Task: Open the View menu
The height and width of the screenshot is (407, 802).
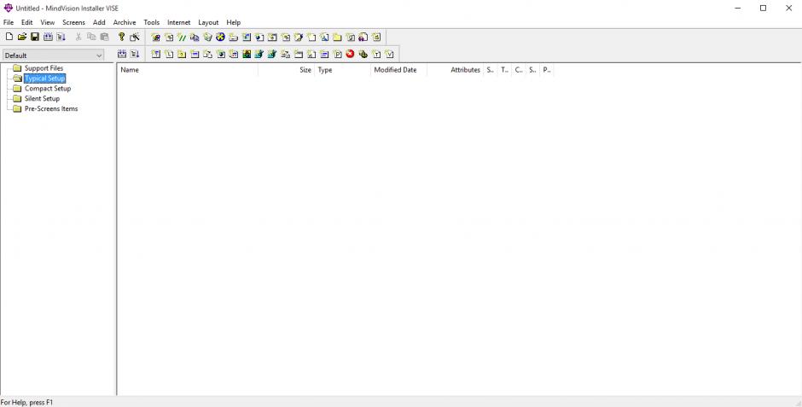Action: point(48,22)
